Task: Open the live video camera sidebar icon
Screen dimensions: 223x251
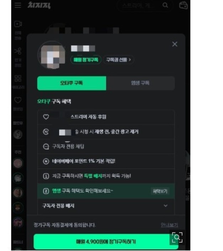Action: point(18,24)
